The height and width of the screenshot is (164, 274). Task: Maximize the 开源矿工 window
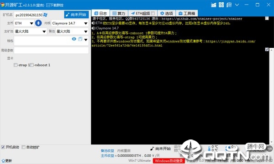(x=258, y=5)
